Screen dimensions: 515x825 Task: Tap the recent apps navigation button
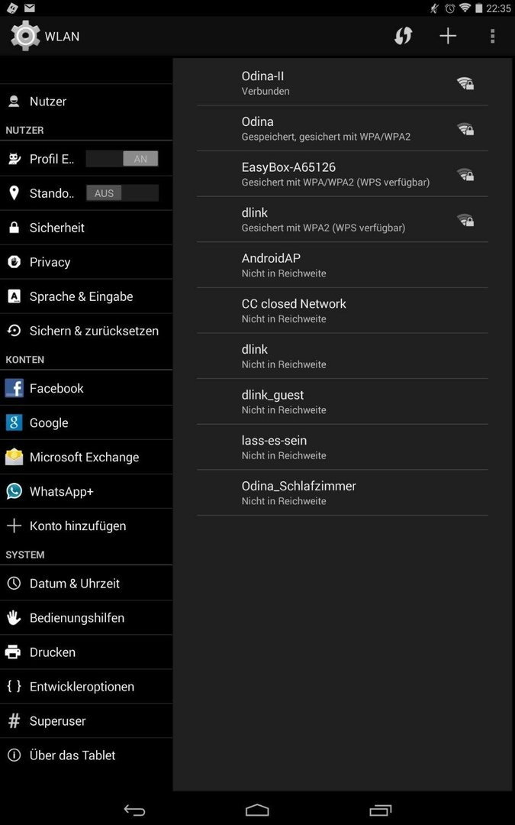click(x=381, y=810)
